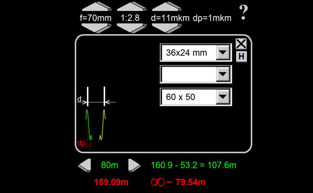Click the infinity − 79.54m range text
Viewport: 313px width, 193px height.
coord(178,182)
